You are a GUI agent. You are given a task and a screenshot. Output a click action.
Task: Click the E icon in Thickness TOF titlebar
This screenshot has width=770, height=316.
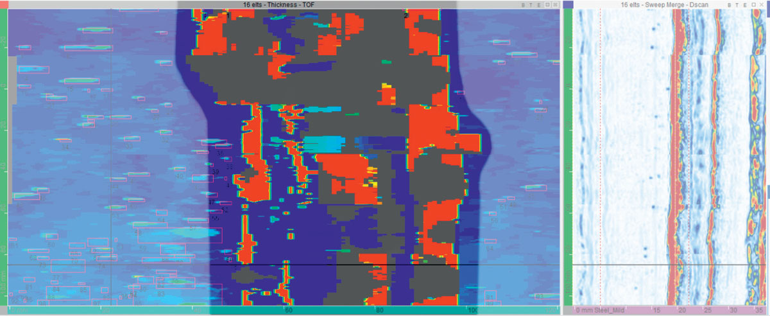(x=538, y=4)
